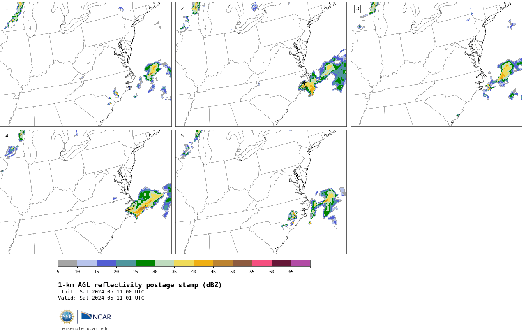Click the gray 5-10 dBZ color swatch
This screenshot has width=526, height=333.
(x=67, y=263)
